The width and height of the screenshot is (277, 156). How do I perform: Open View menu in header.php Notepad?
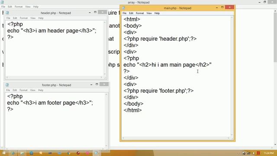[33, 18]
